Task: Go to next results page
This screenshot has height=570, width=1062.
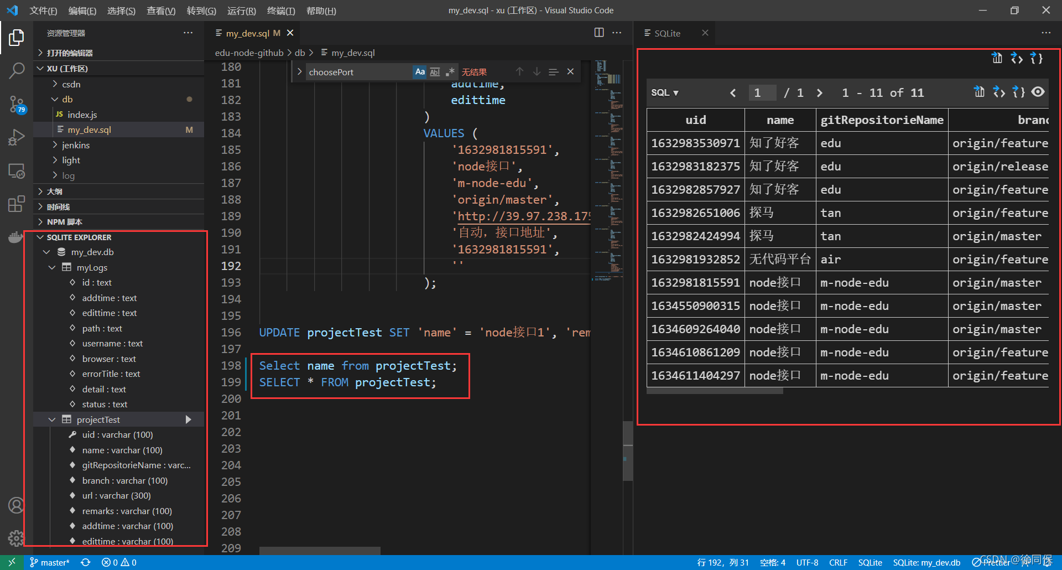Action: tap(820, 93)
